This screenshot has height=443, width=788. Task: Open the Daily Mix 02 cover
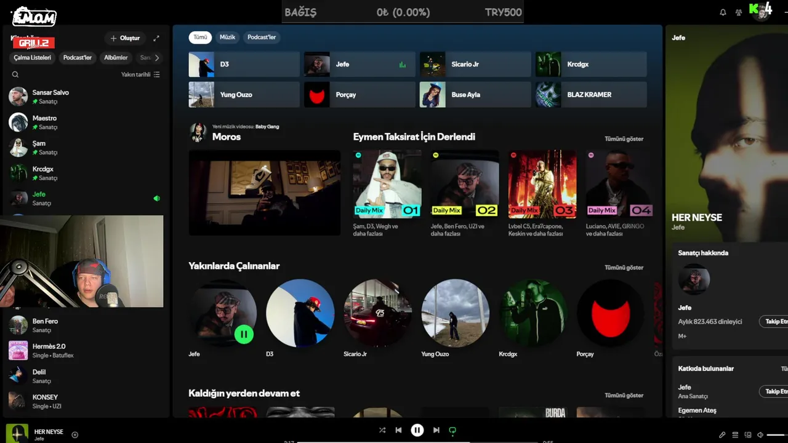click(x=465, y=184)
